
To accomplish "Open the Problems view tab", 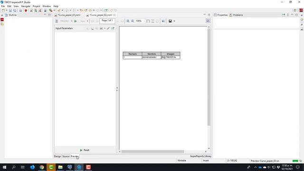I will [236, 15].
